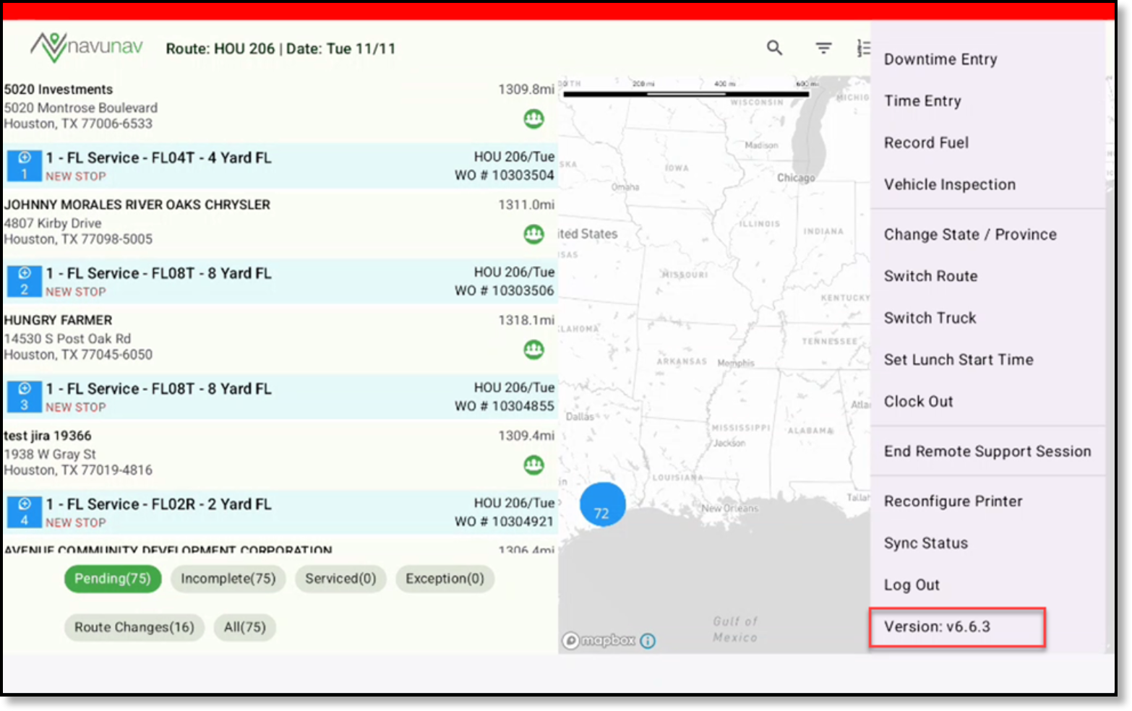
Task: Select Switch Truck in the menu
Action: [930, 318]
